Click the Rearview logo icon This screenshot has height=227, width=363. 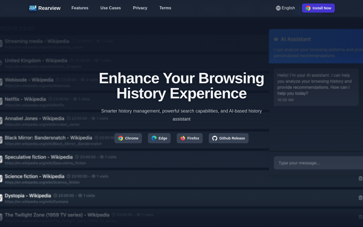33,8
